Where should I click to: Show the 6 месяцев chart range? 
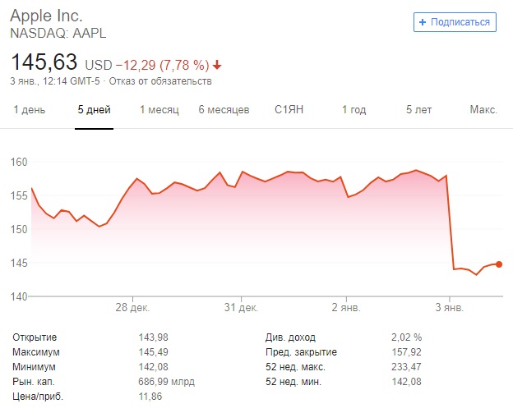(x=224, y=110)
